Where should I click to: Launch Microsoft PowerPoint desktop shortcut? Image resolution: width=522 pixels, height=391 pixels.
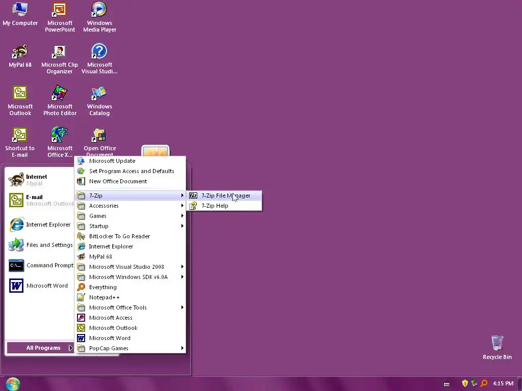point(60,17)
